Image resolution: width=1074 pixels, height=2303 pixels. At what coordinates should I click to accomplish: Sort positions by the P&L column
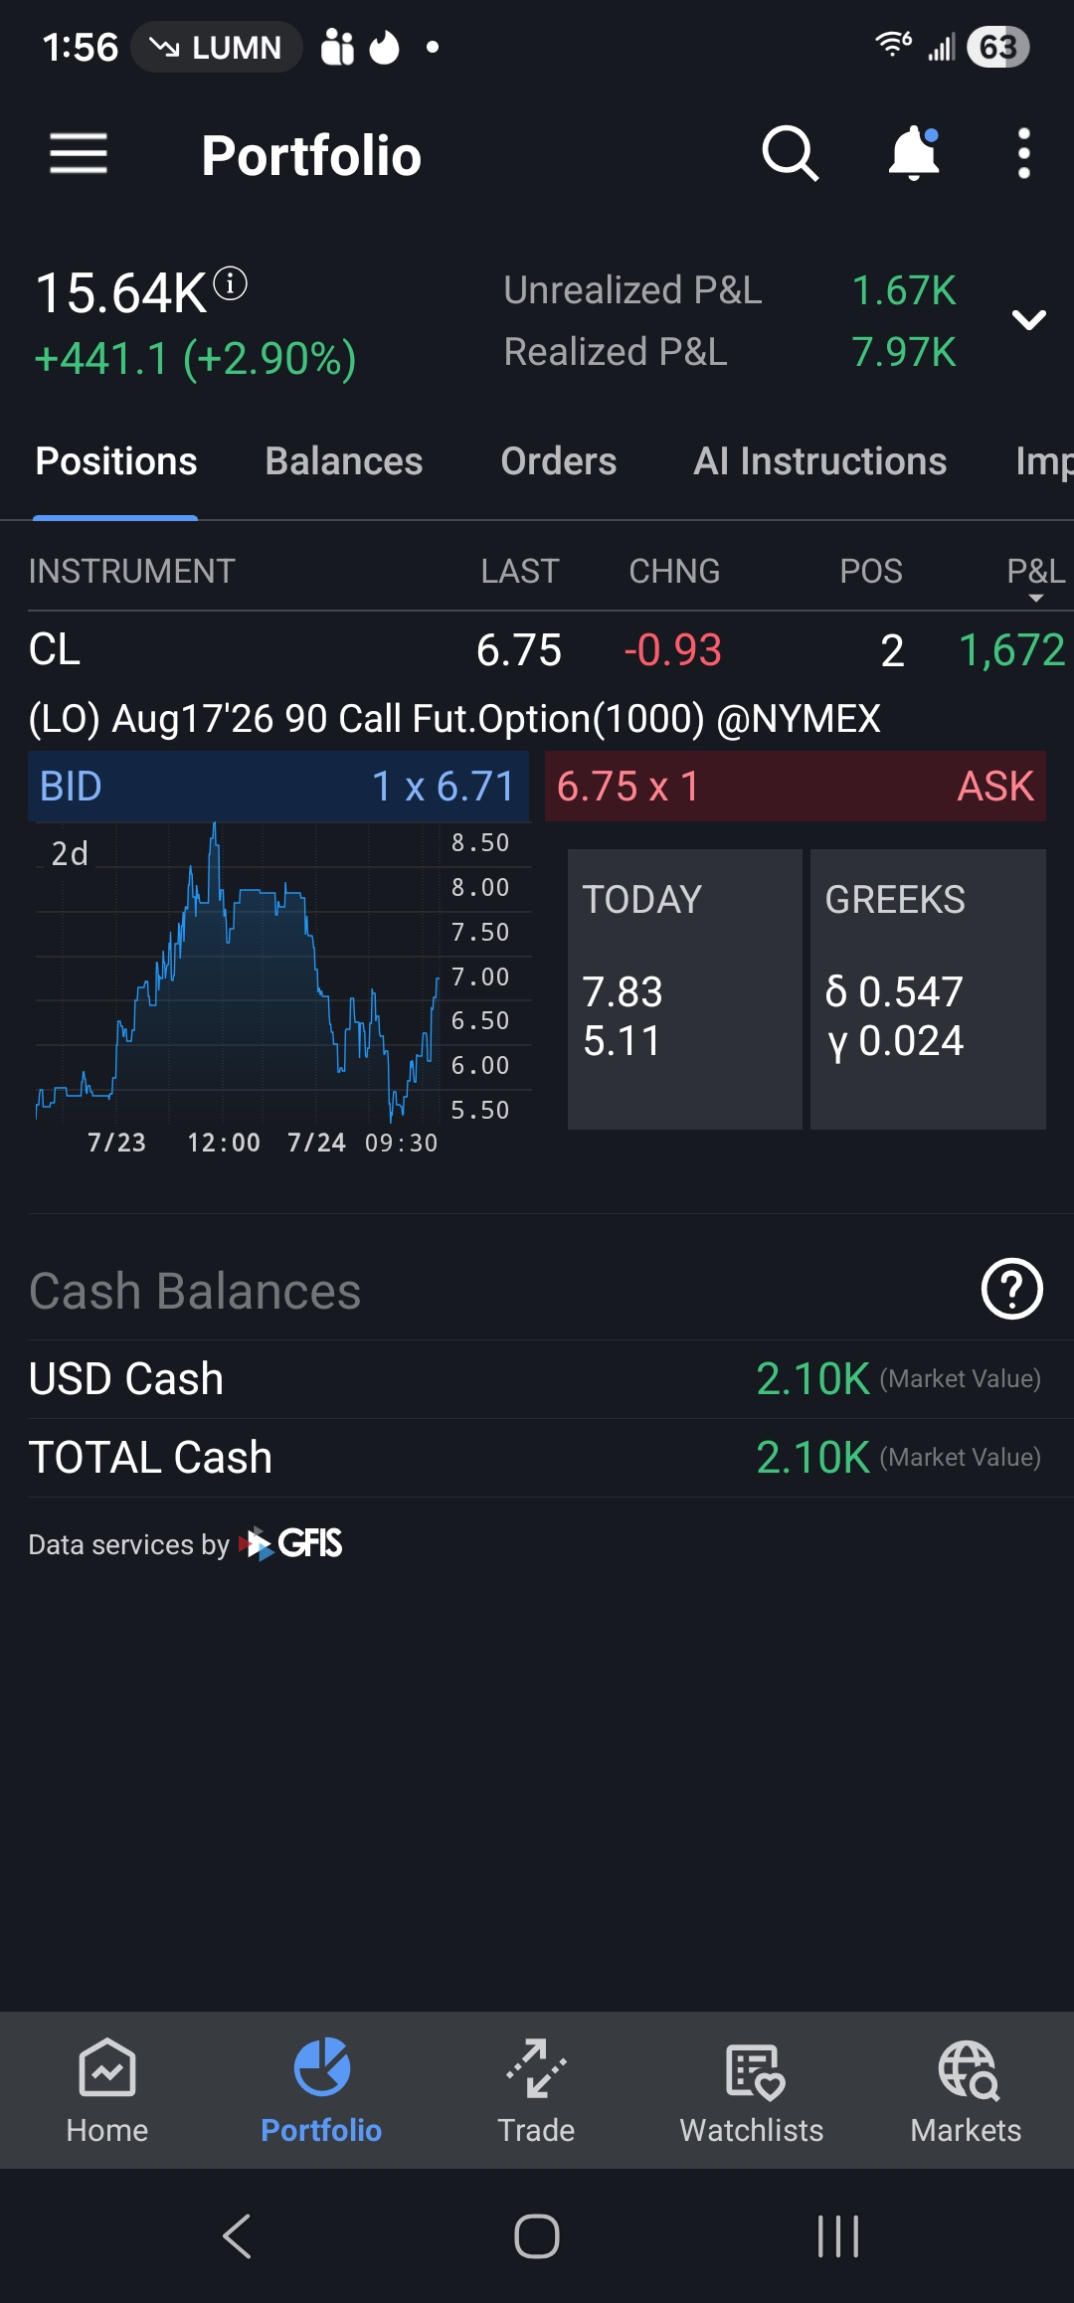[1035, 574]
